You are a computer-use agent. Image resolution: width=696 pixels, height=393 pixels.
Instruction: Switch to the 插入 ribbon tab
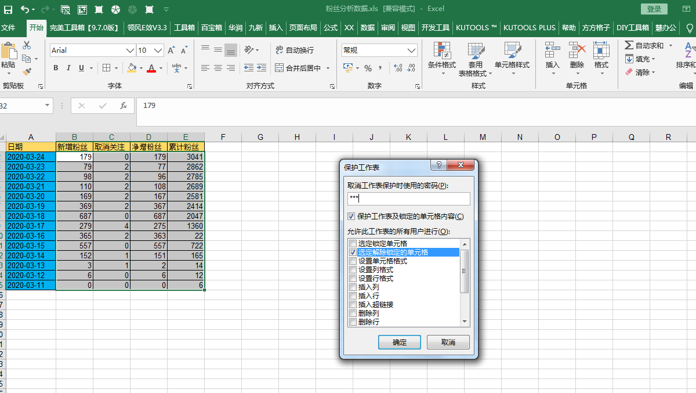tap(276, 28)
